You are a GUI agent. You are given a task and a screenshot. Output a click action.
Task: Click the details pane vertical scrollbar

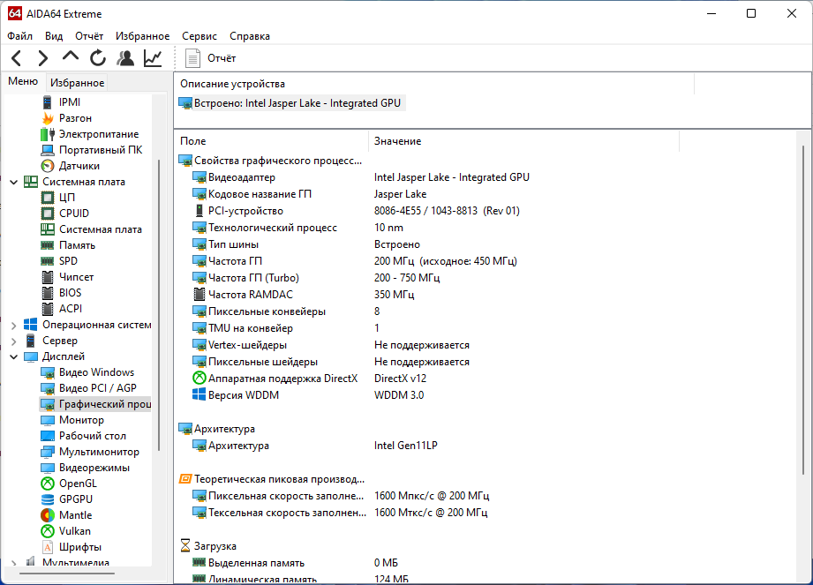[803, 311]
